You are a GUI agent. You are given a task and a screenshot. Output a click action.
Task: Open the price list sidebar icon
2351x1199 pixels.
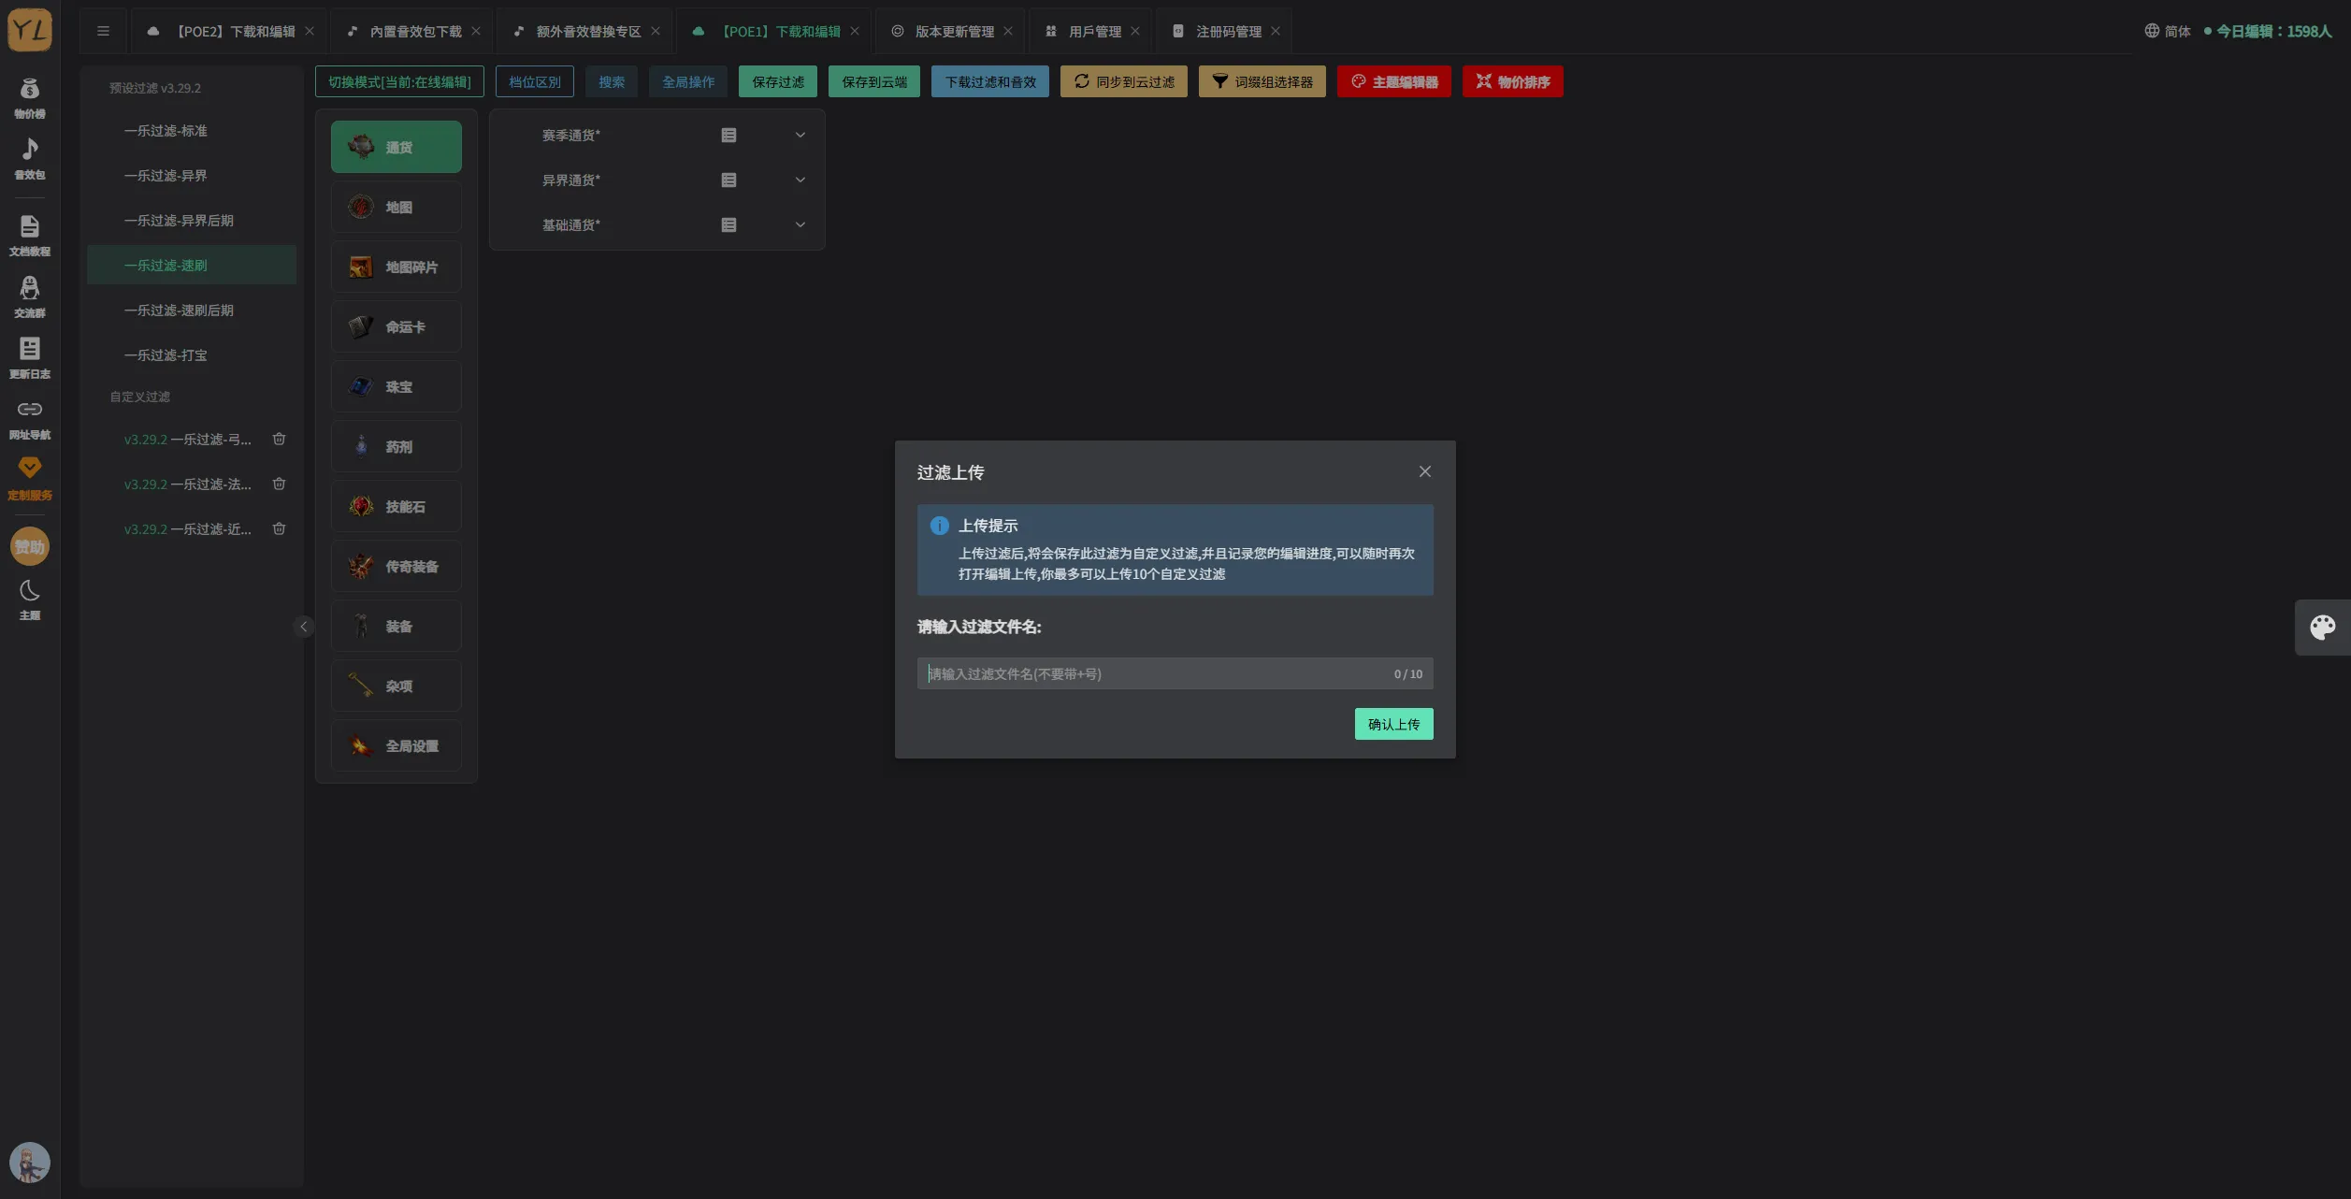click(29, 97)
